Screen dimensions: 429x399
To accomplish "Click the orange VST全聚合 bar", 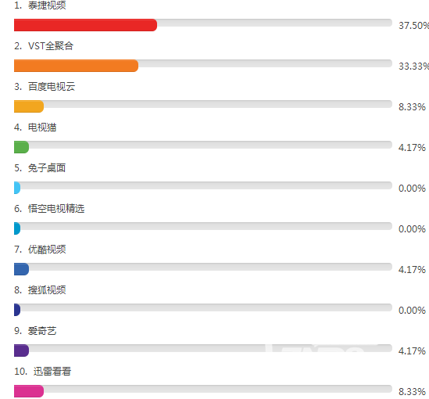I will pos(76,66).
